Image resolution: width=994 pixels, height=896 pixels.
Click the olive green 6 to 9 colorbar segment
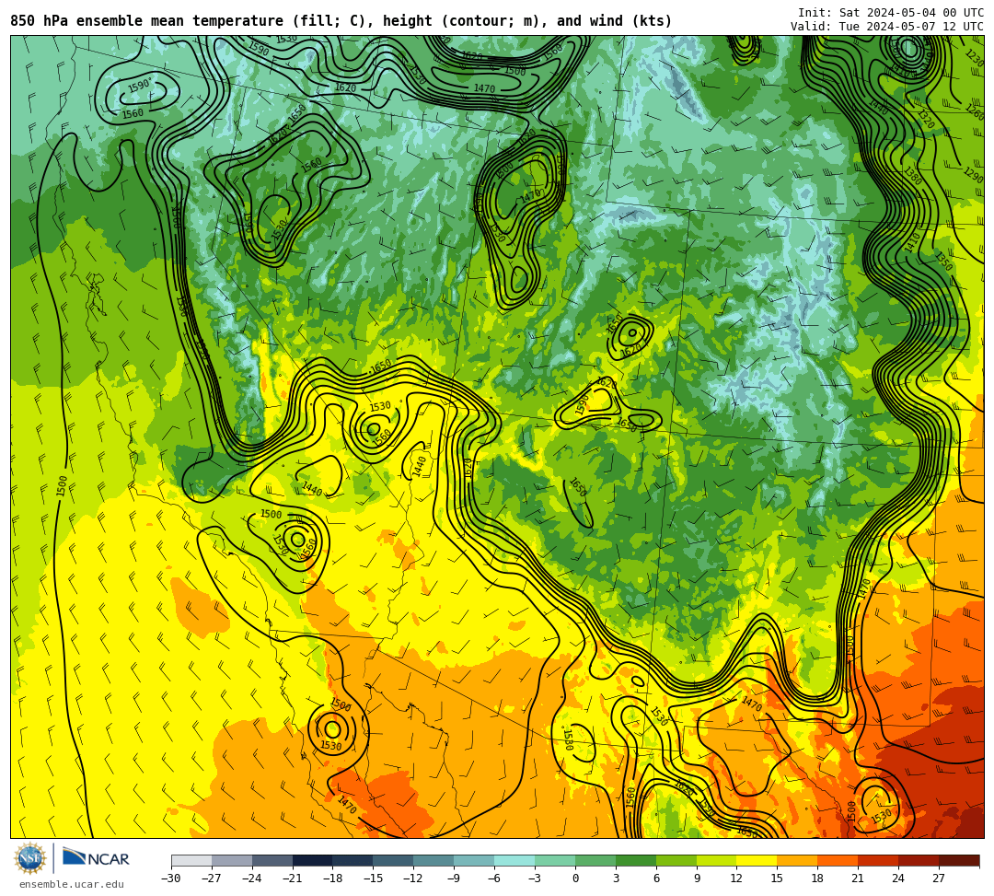(676, 860)
